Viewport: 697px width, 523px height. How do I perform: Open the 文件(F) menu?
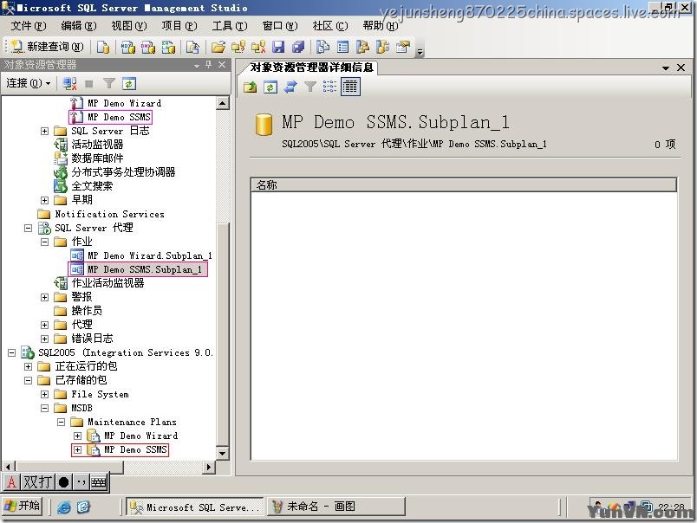point(28,26)
